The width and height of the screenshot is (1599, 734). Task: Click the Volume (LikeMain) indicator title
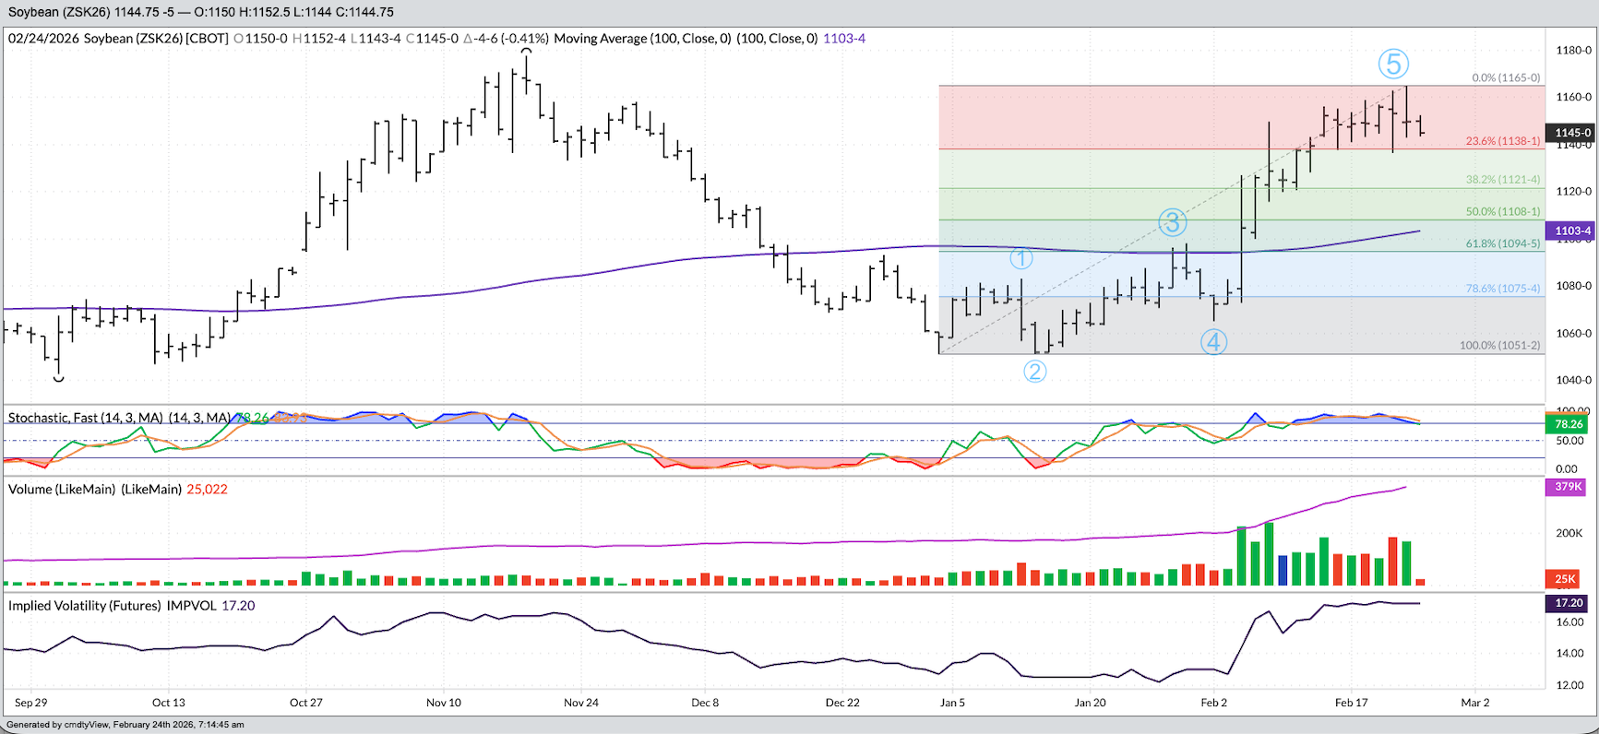[x=94, y=489]
